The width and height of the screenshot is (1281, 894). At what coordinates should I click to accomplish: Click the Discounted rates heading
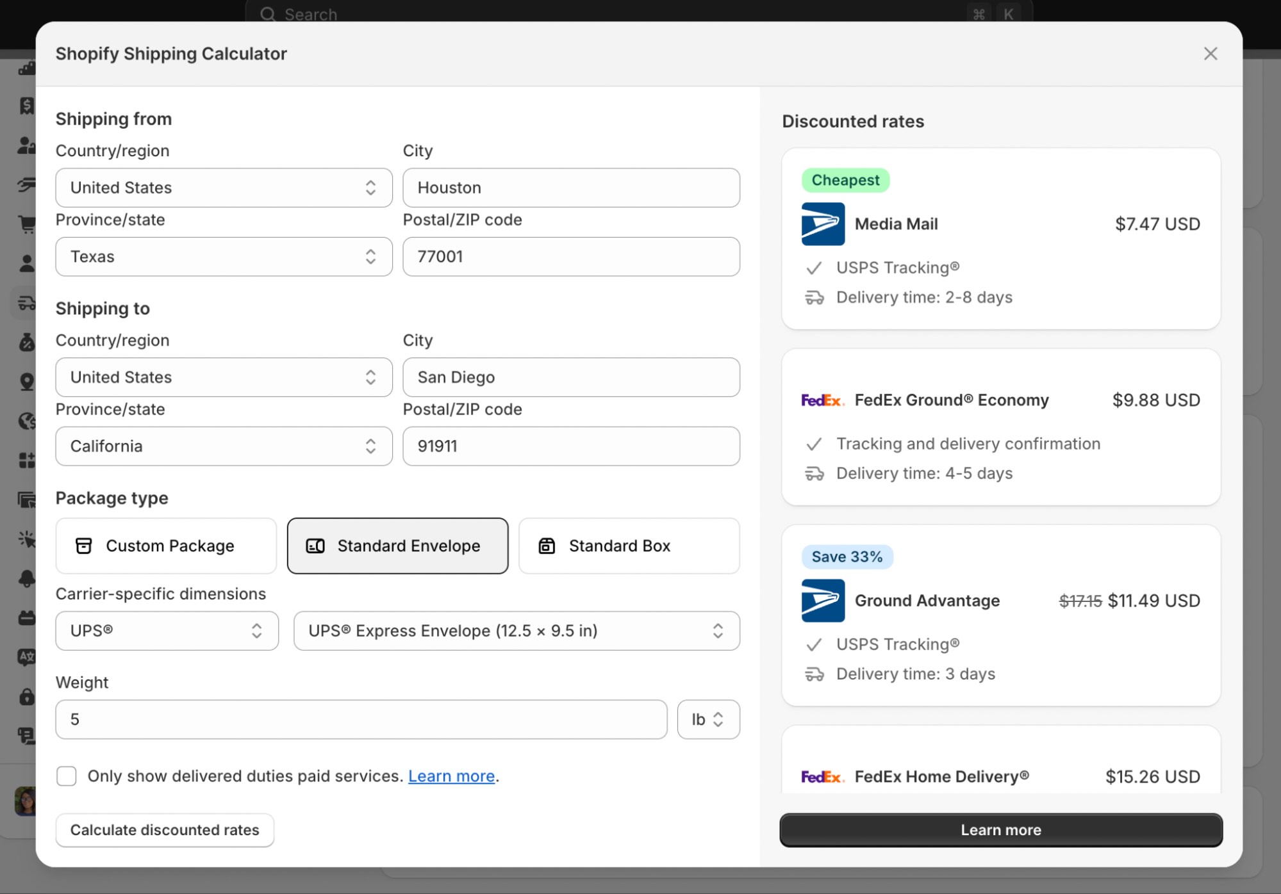tap(853, 122)
